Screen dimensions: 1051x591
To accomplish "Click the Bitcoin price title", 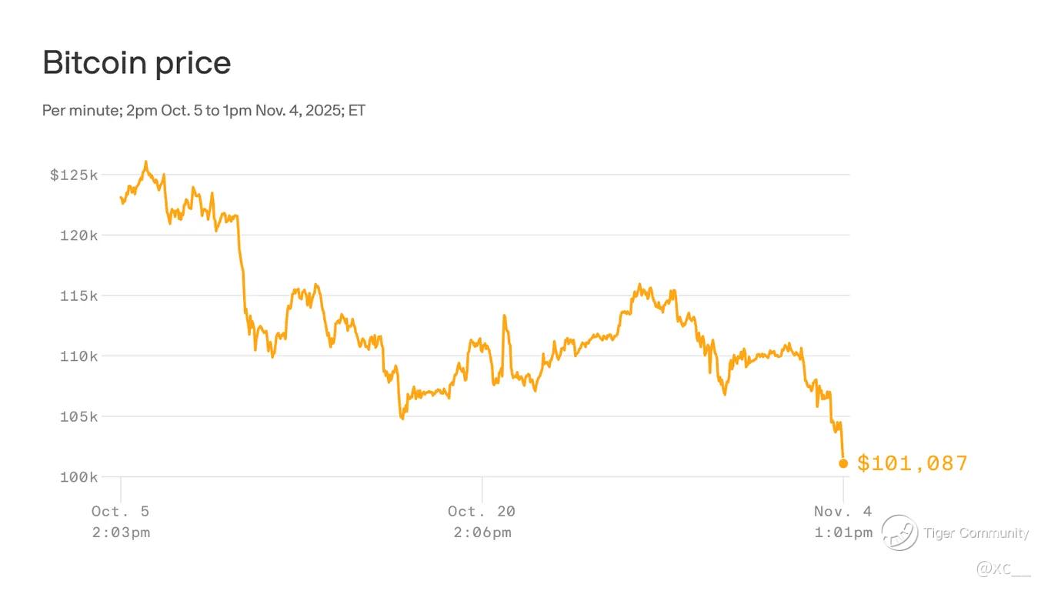I will coord(137,62).
